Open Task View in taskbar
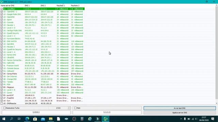The image size is (218, 122). pyautogui.click(x=19, y=119)
